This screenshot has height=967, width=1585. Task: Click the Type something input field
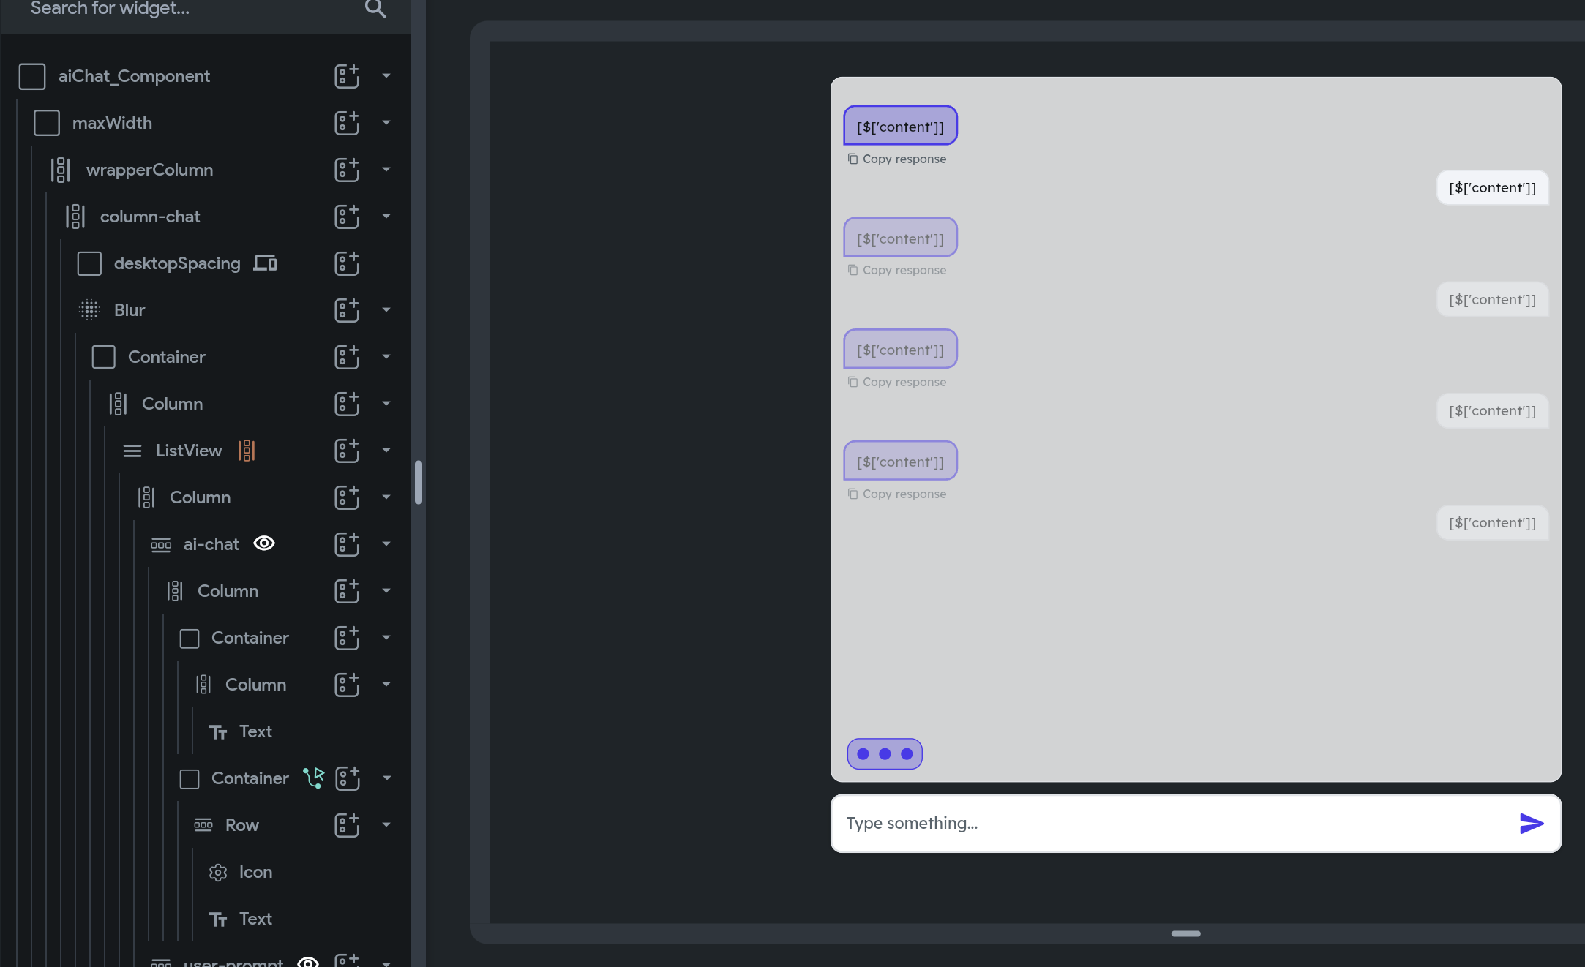[x=1171, y=824]
